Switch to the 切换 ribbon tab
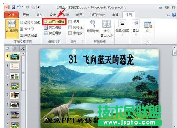This screenshot has height=128, width=177. click(66, 15)
